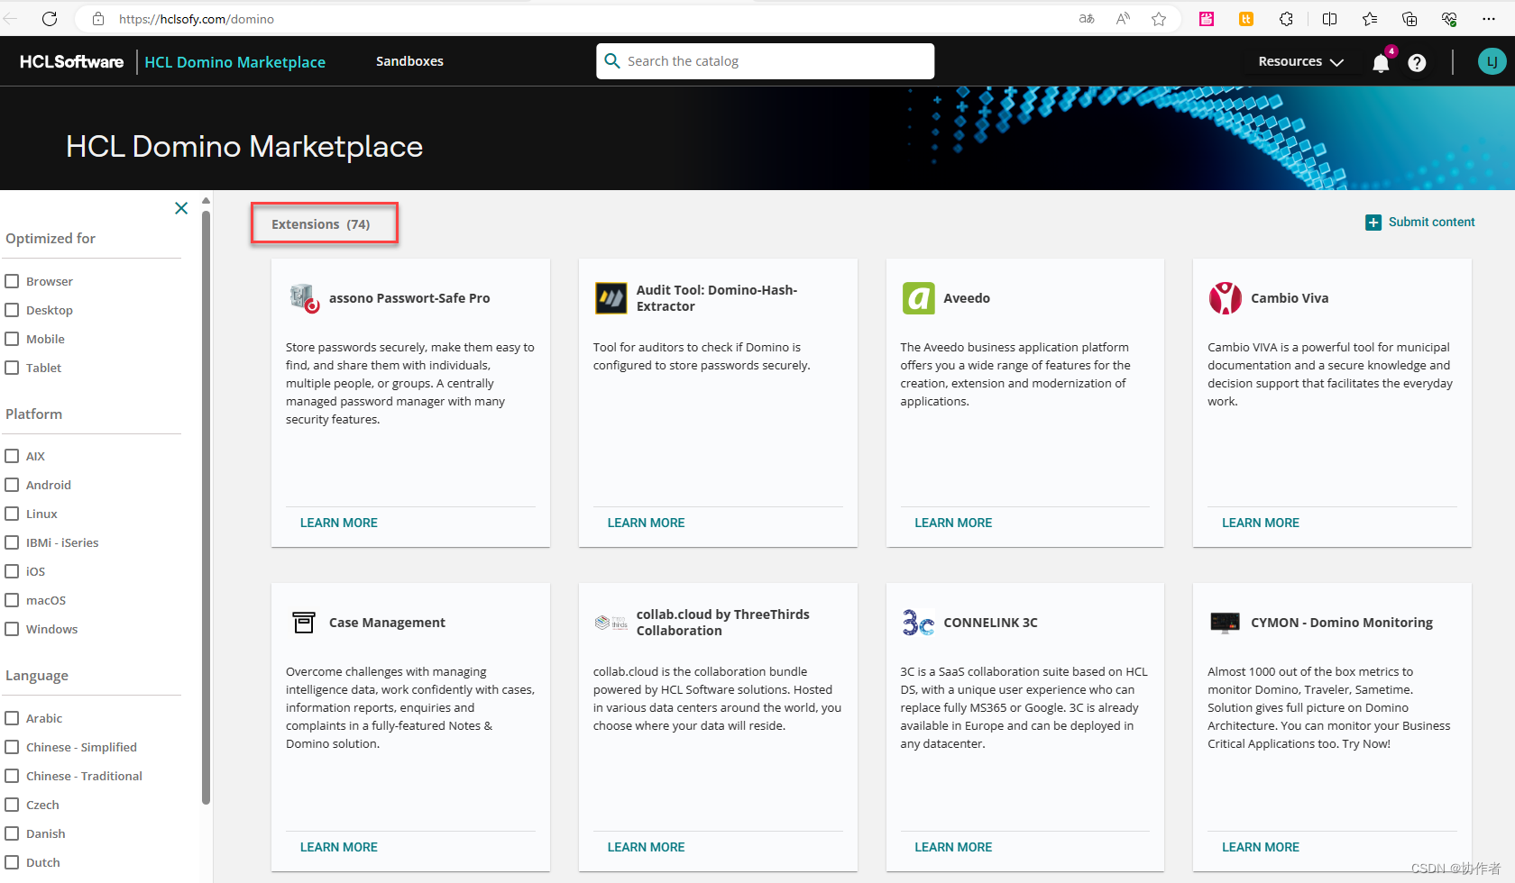Click the HCLSoftware logo
1515x883 pixels.
coord(71,61)
